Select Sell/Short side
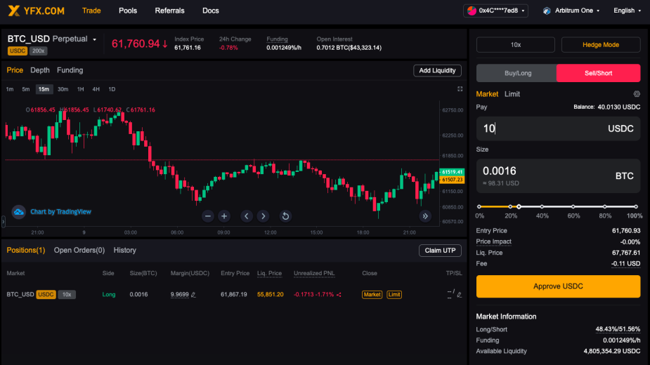The image size is (650, 365). (598, 73)
